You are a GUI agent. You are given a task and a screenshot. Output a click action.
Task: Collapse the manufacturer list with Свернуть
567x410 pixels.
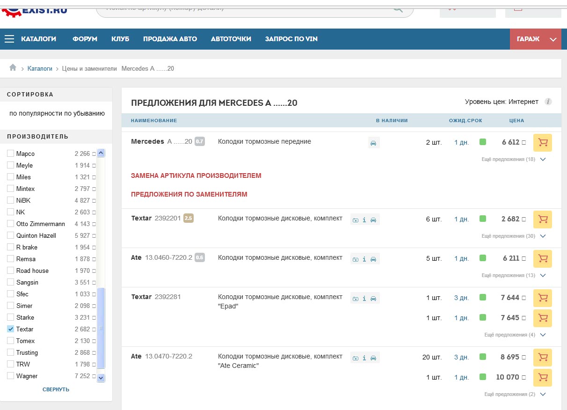(x=56, y=389)
